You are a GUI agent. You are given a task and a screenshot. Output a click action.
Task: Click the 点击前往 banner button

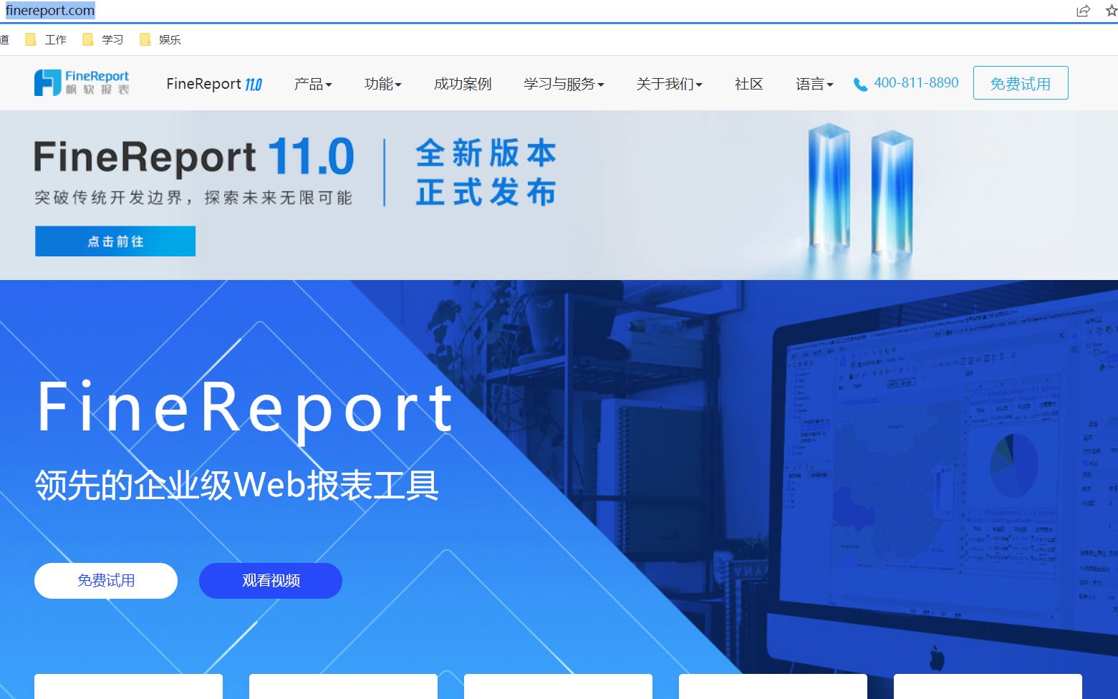click(x=115, y=241)
